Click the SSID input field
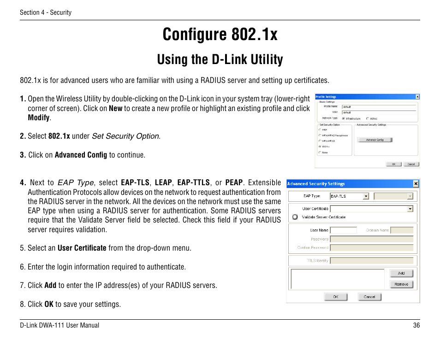The image size is (440, 340). (379, 112)
